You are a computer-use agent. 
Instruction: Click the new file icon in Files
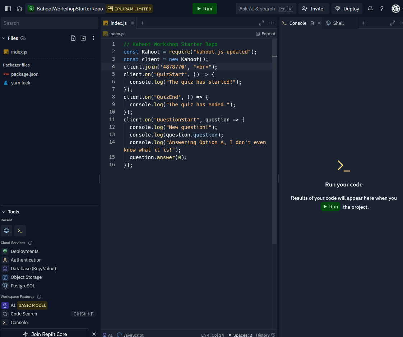coord(73,38)
